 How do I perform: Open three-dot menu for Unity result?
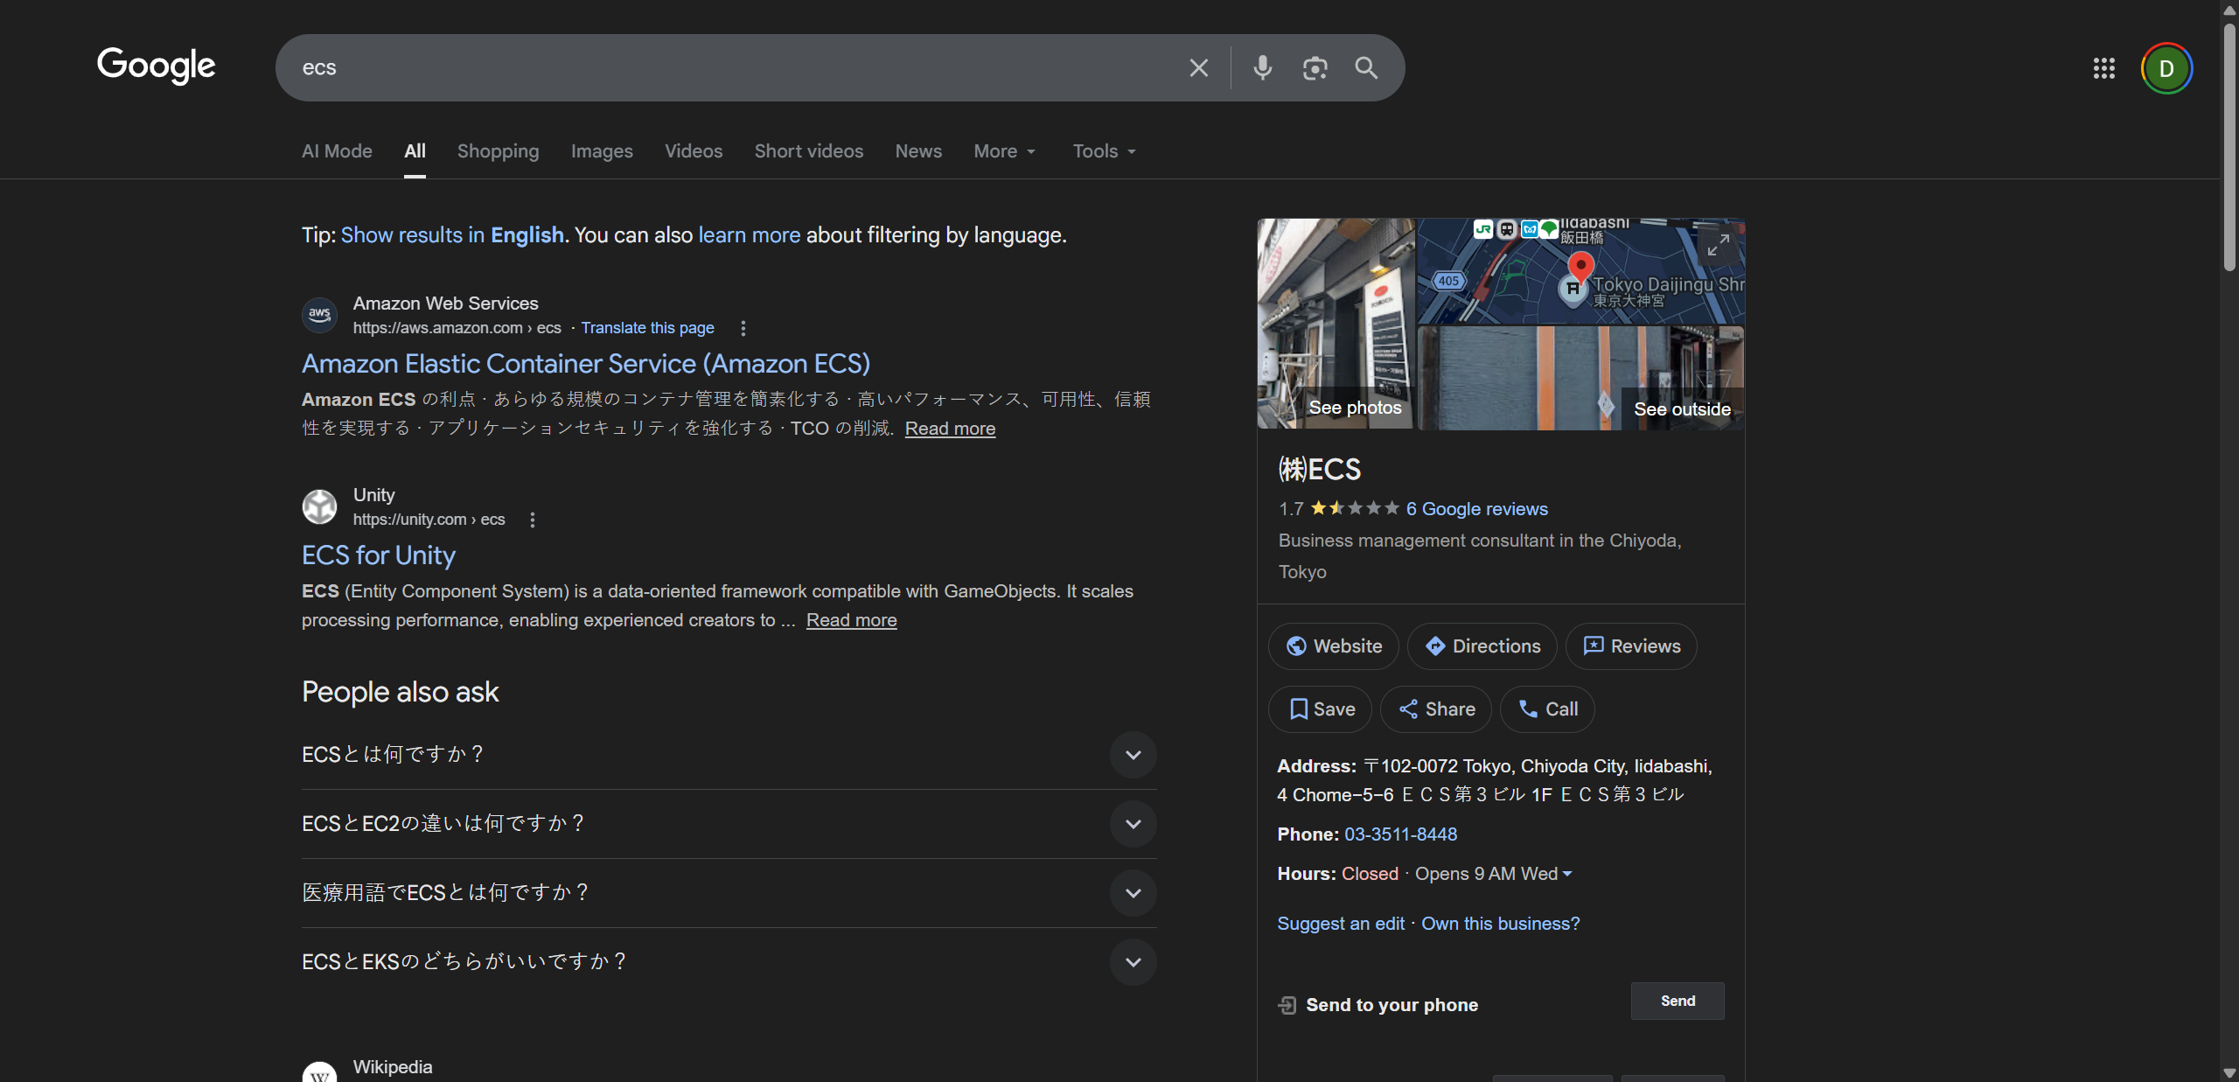point(533,520)
